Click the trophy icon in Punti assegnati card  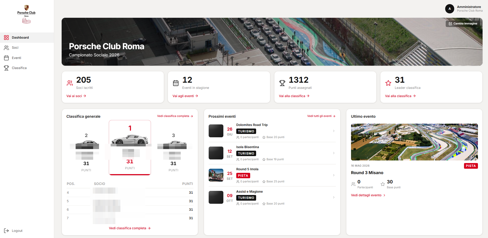pos(282,83)
